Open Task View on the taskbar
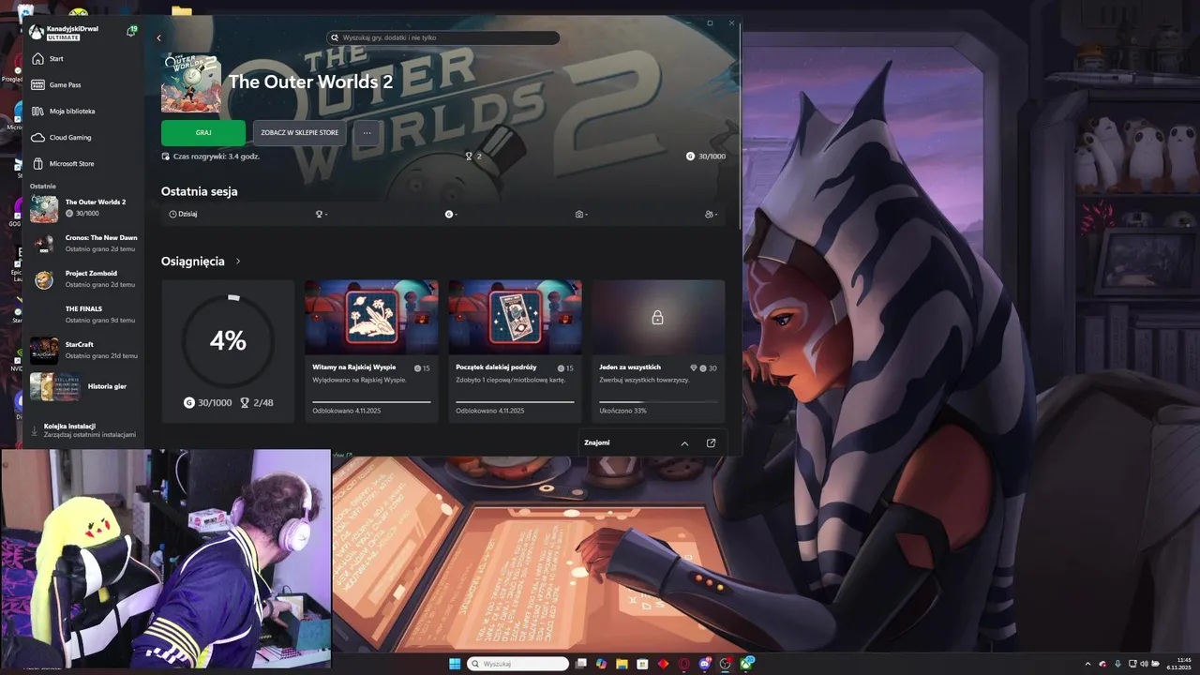 581,664
